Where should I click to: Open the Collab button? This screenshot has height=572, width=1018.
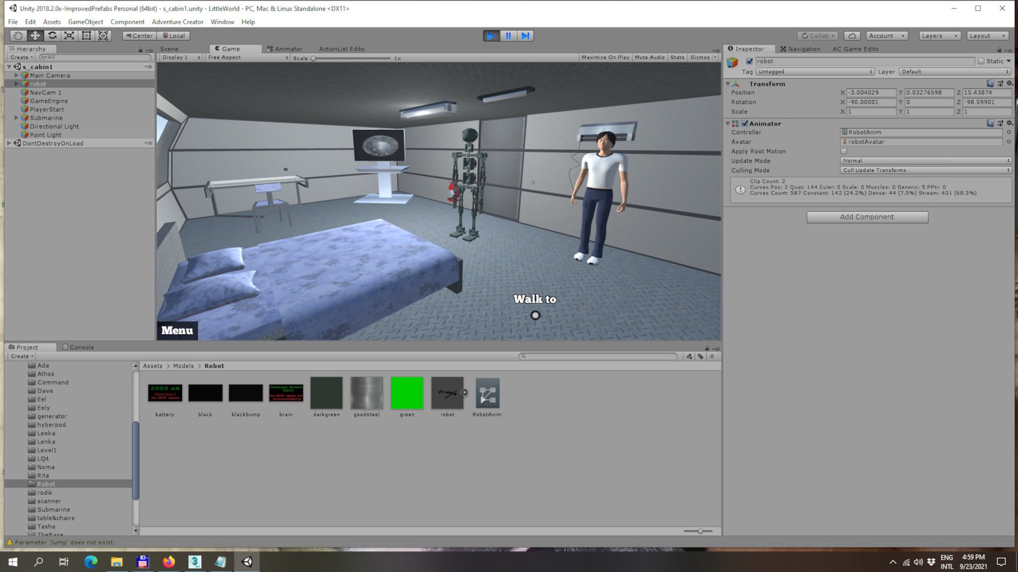[x=818, y=35]
